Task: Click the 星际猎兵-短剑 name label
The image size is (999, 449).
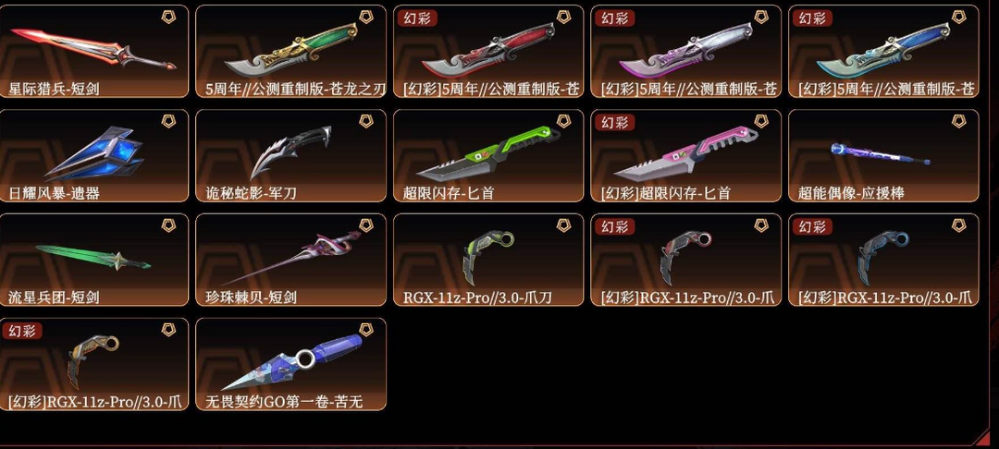Action: [55, 89]
